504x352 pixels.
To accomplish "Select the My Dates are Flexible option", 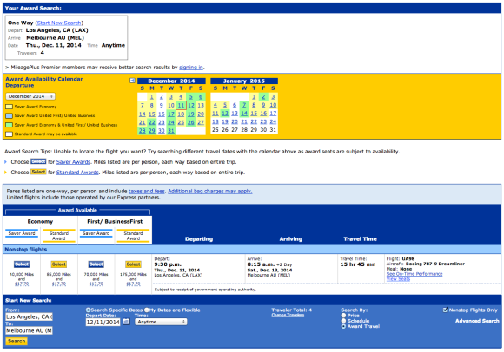I will 147,310.
